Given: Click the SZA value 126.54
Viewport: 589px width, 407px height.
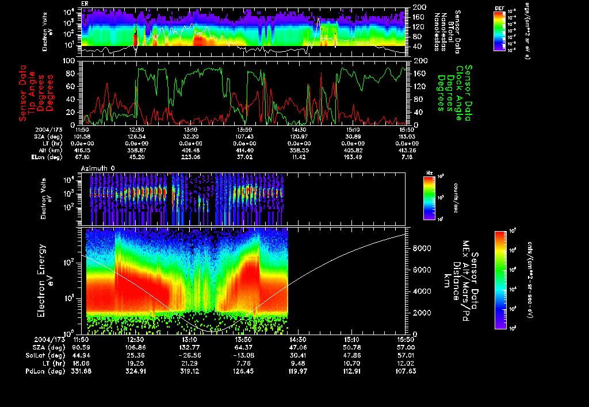Looking at the screenshot, I should click(x=137, y=137).
